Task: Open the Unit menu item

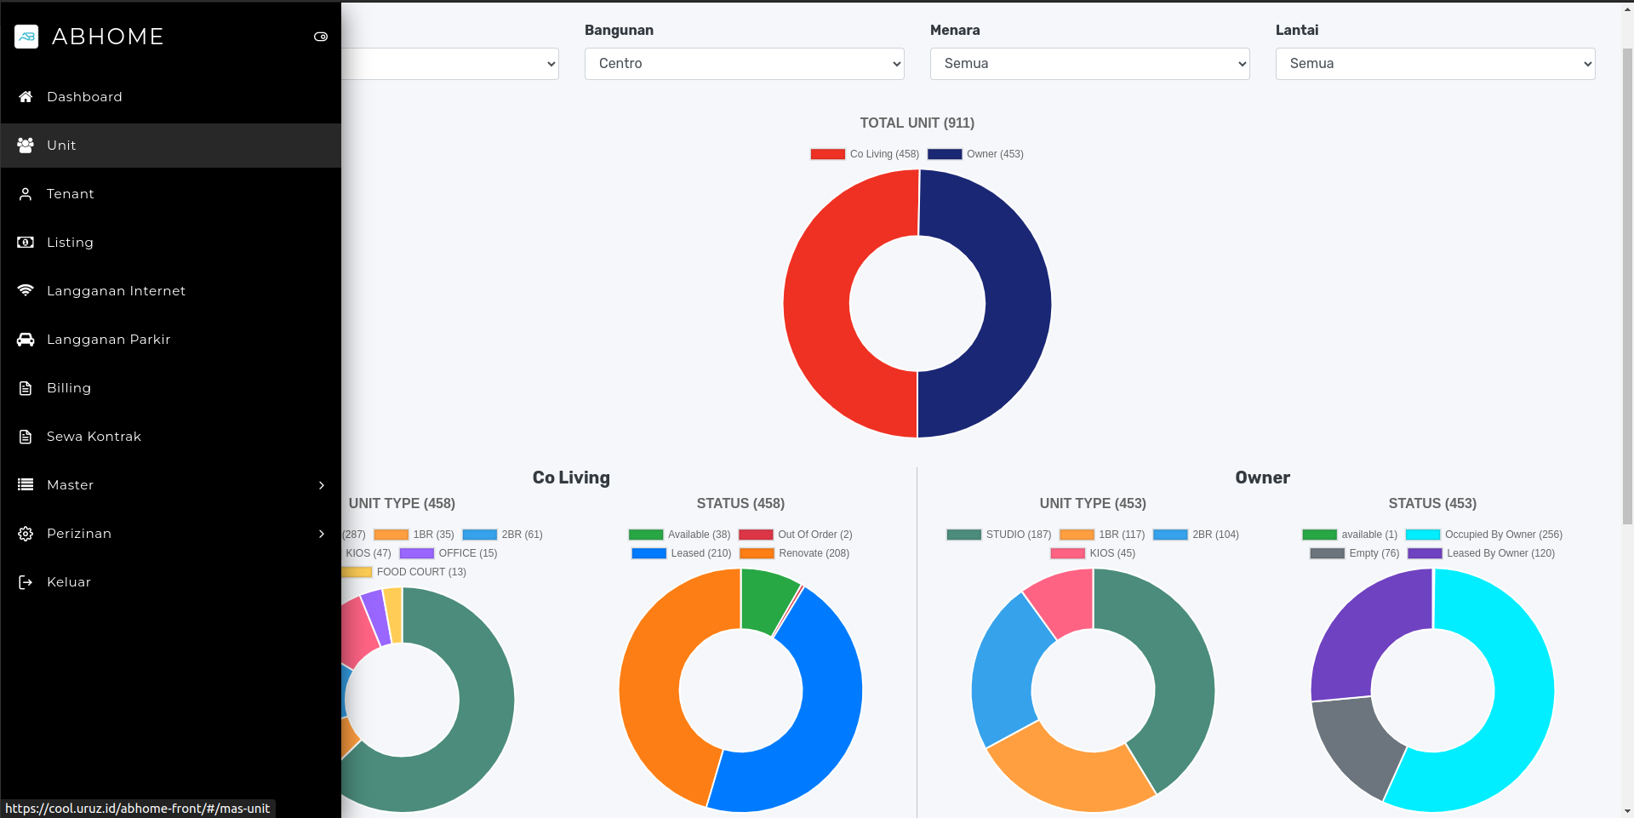Action: (61, 146)
